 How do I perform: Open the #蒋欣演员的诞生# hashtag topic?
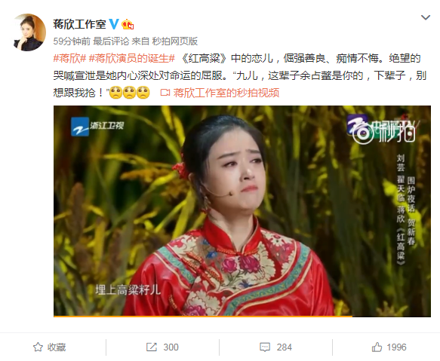coord(131,58)
